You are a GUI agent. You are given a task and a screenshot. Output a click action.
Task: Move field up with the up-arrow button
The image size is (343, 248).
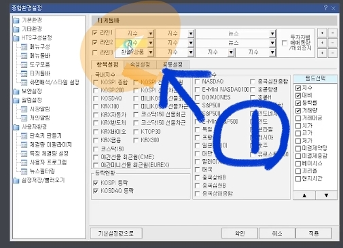(304, 195)
